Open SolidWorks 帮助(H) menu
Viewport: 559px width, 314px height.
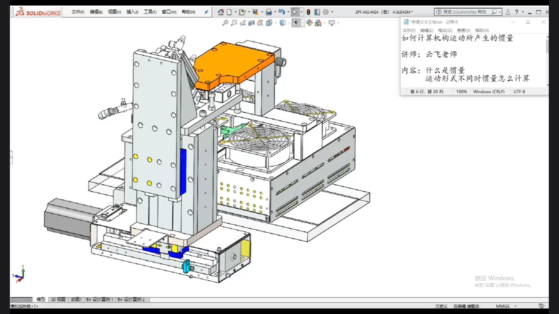click(x=188, y=12)
